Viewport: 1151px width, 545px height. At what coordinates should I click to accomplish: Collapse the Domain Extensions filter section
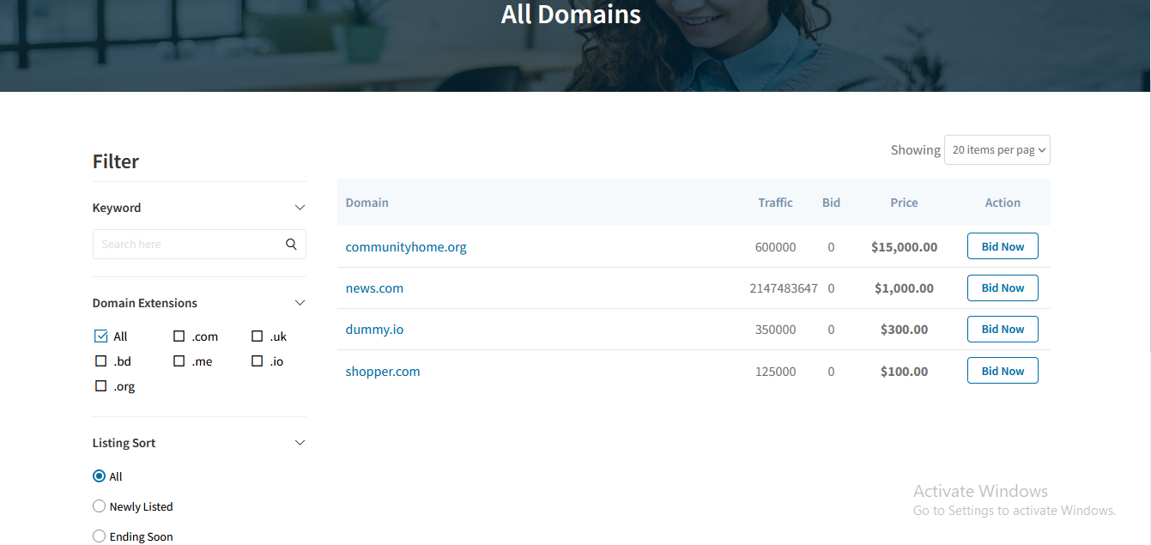tap(300, 303)
